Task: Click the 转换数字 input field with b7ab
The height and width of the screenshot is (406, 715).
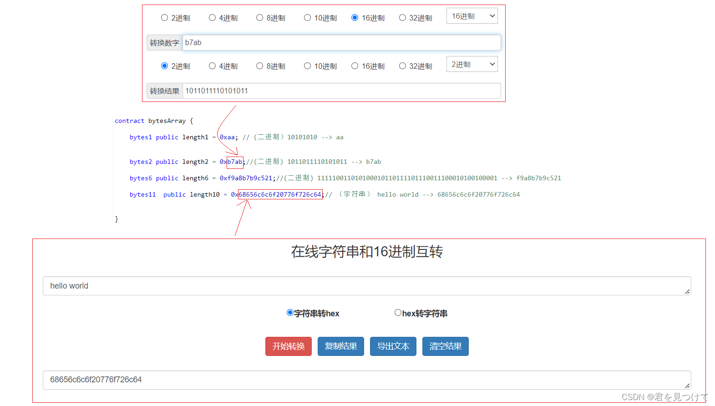Action: click(x=341, y=43)
